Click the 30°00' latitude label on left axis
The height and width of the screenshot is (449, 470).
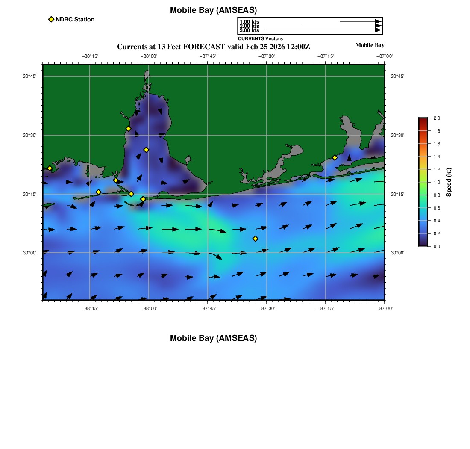click(29, 253)
